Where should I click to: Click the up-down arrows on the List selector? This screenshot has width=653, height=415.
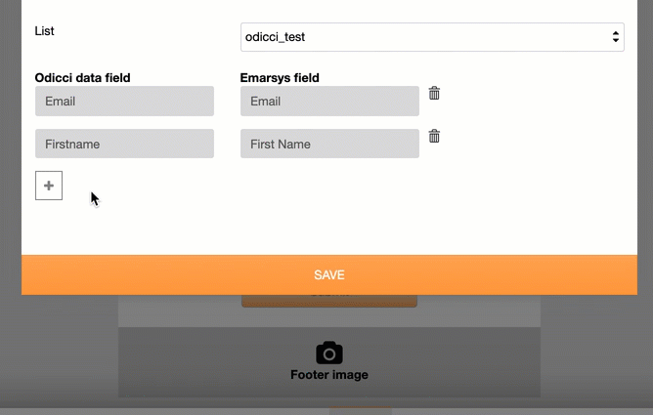[x=615, y=37]
